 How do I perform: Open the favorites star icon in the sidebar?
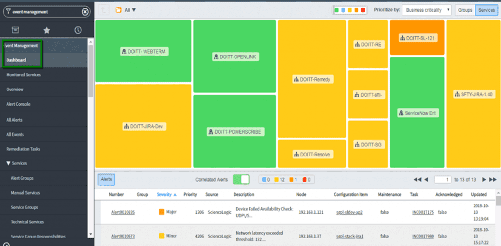[x=46, y=30]
